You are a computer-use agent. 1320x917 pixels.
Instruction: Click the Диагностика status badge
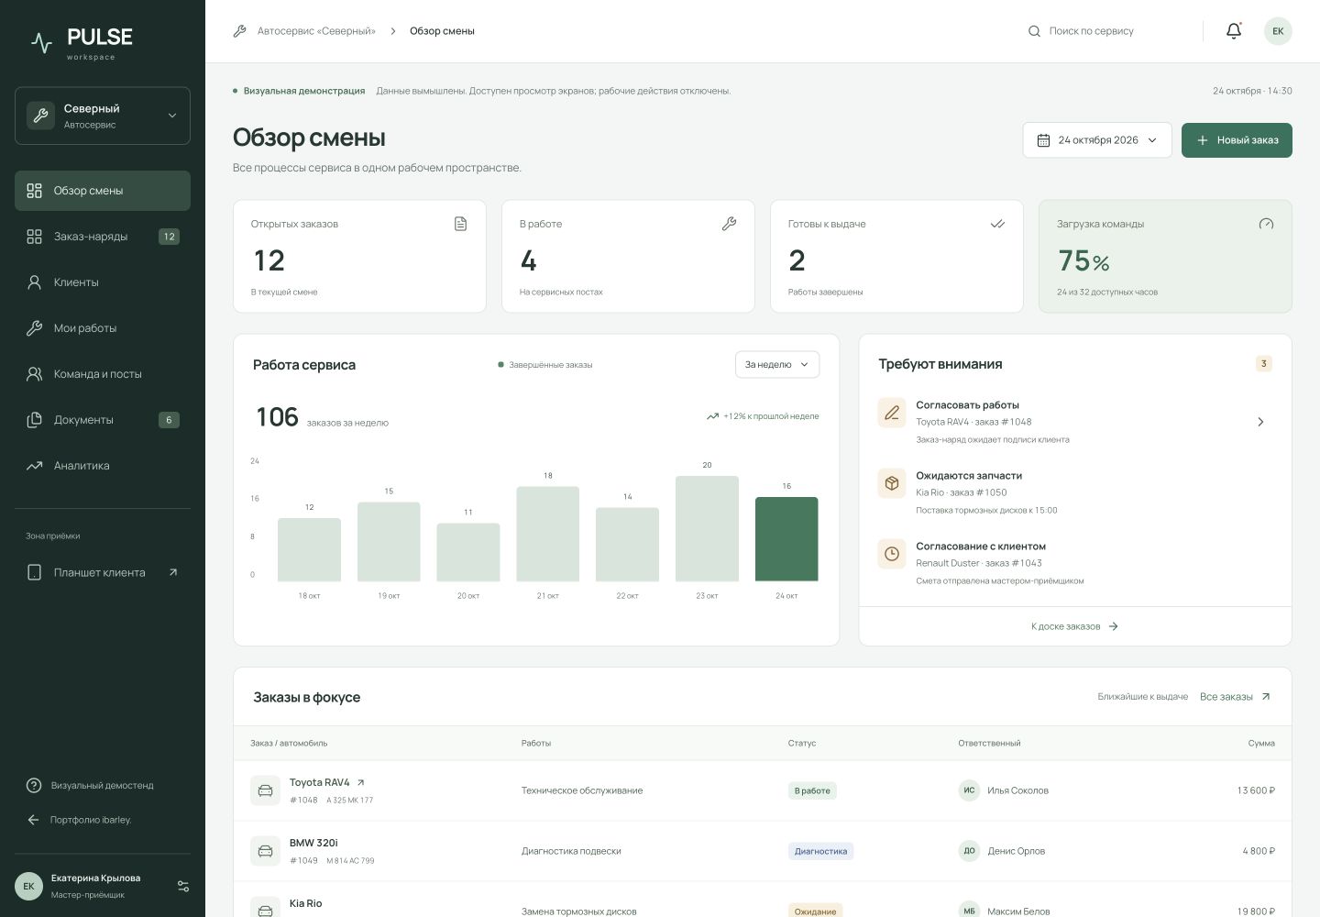[820, 851]
